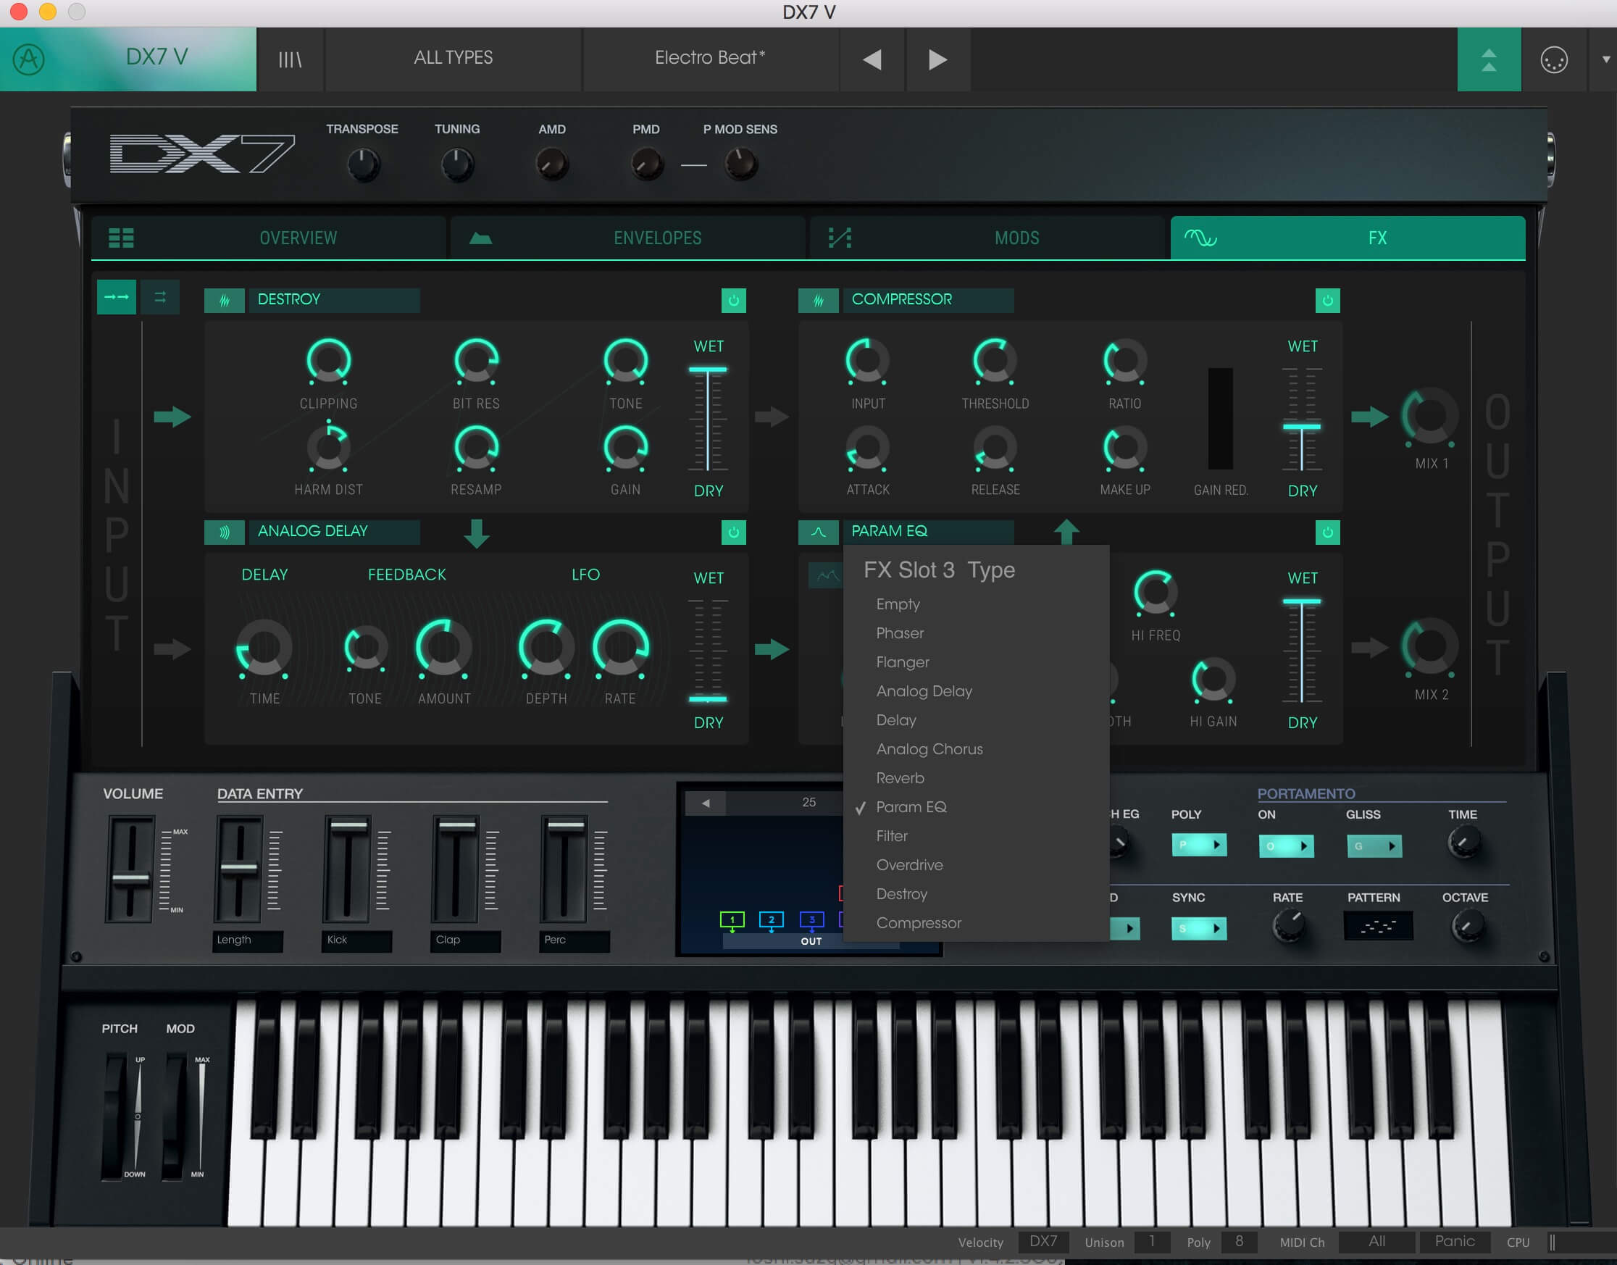
Task: Click the Compressor effect type icon
Action: tap(818, 300)
